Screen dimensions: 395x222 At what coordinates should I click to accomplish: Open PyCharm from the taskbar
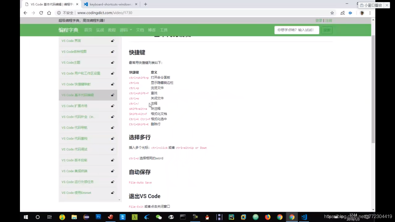[231, 217]
